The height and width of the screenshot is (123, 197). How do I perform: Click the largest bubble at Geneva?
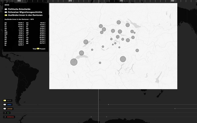74,62
